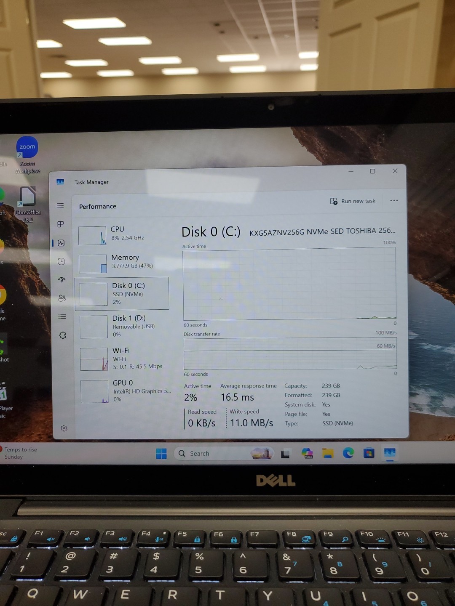Viewport: 455px width, 606px height.
Task: Select Wi-Fi performance entry
Action: [124, 359]
